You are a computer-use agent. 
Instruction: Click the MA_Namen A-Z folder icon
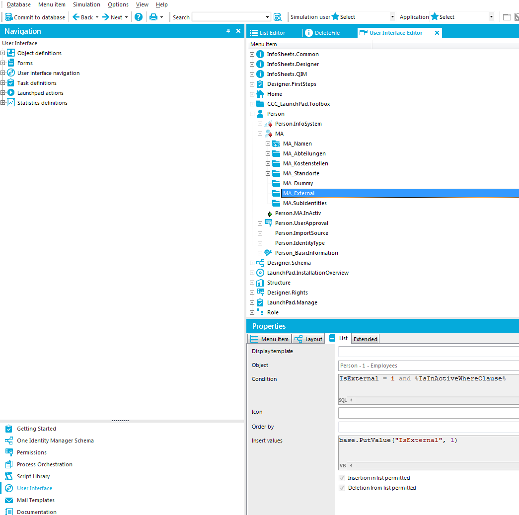[x=276, y=144]
